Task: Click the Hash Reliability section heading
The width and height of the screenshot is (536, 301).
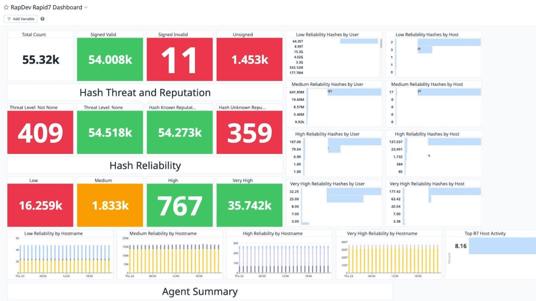Action: pyautogui.click(x=145, y=166)
